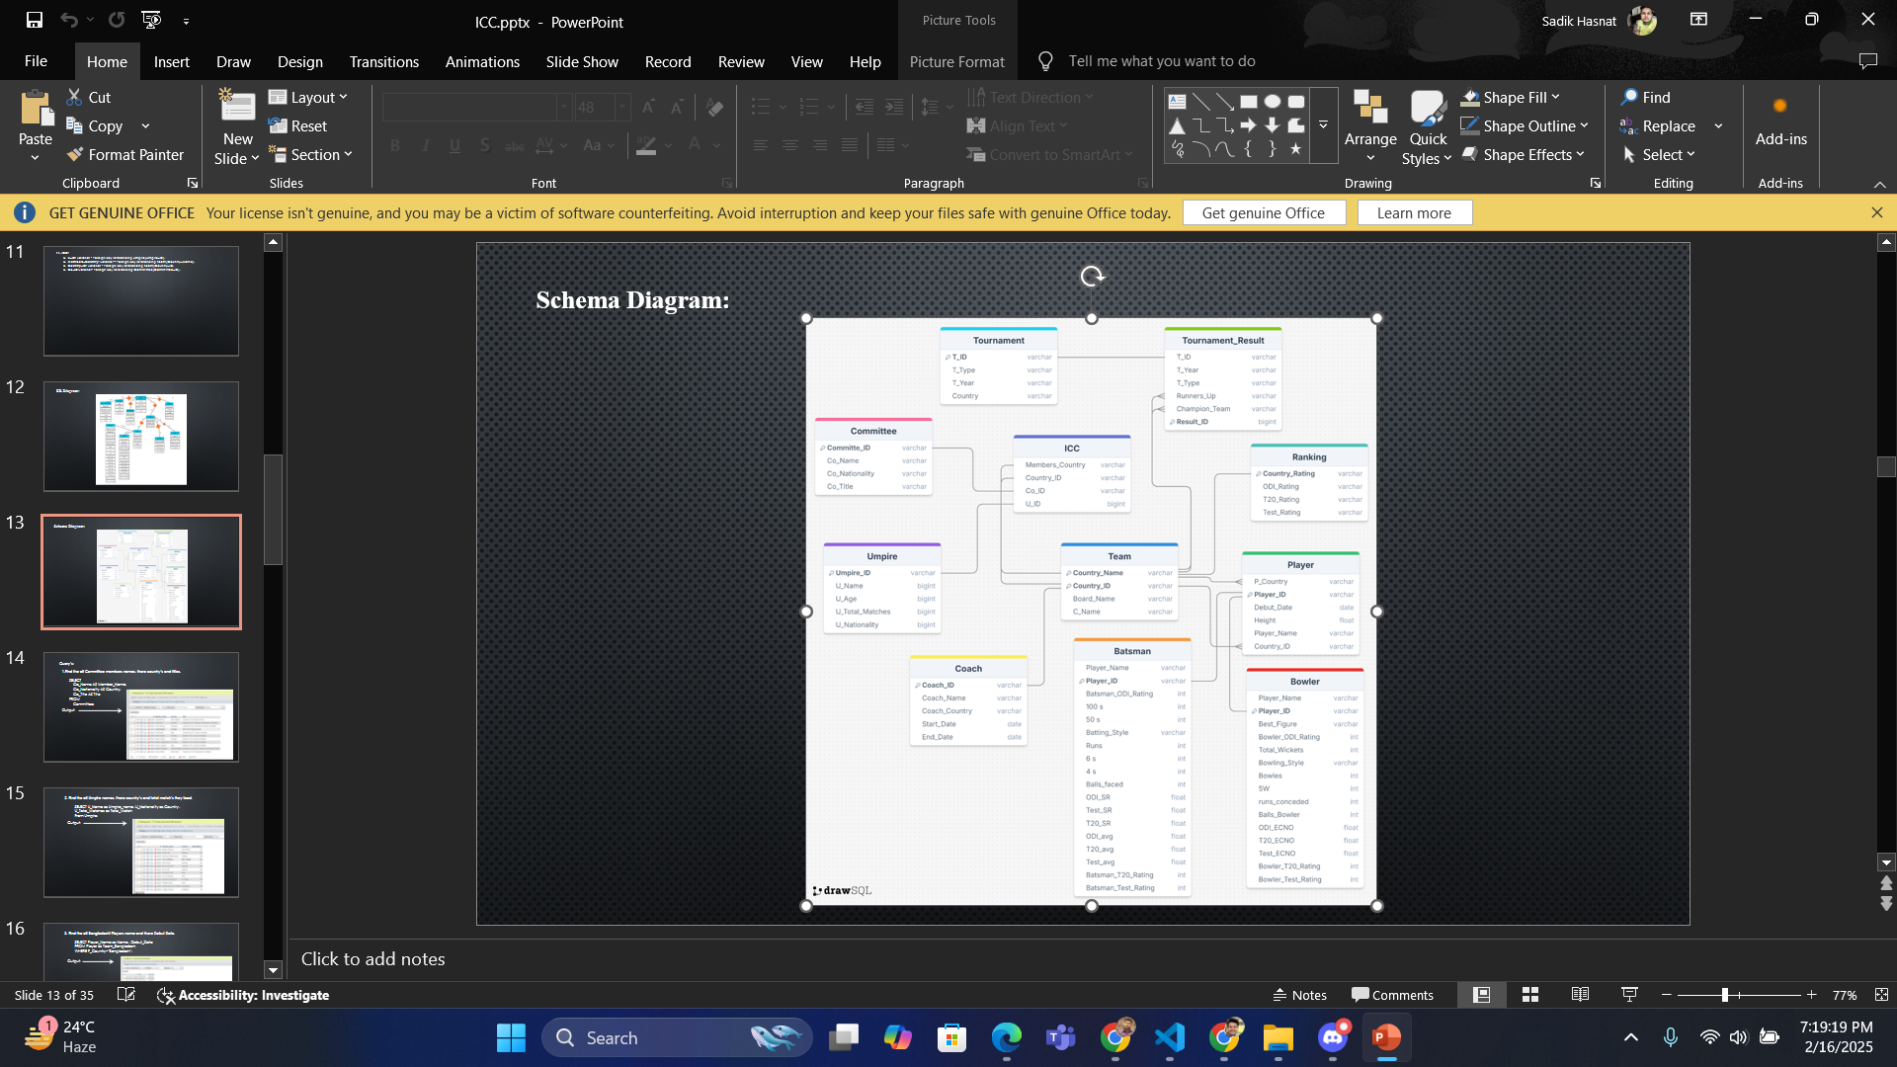This screenshot has height=1067, width=1897.
Task: Fit slide to current window icon
Action: [1881, 995]
